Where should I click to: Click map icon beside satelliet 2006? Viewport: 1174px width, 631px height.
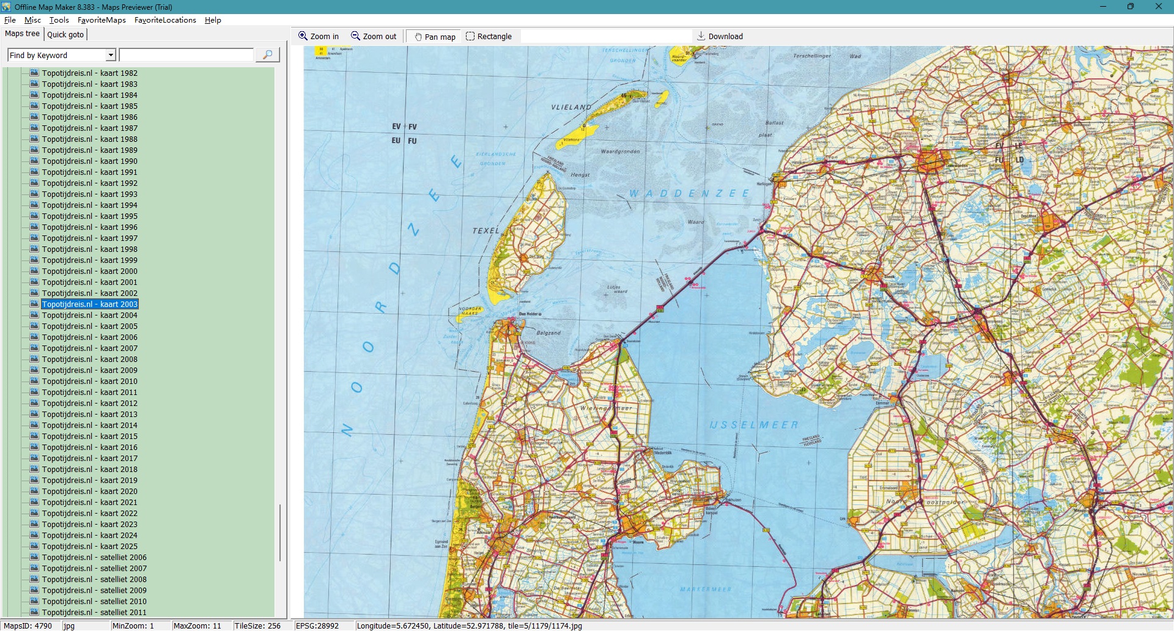(34, 557)
